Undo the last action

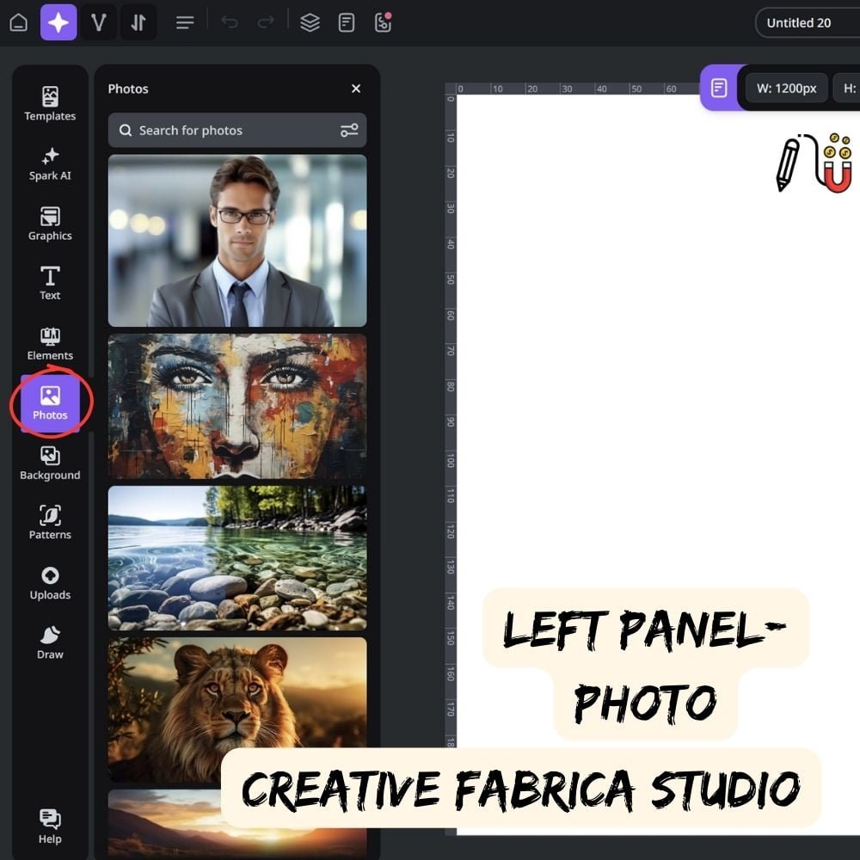(x=230, y=21)
